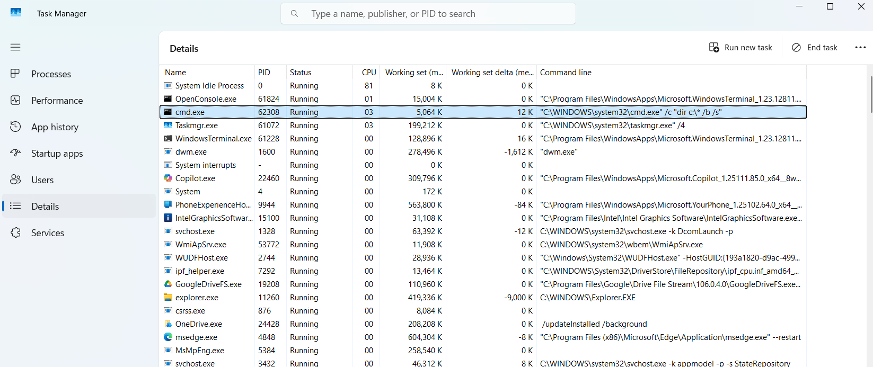Screen dimensions: 873x367
Task: Click the IntelGraphicsSoftware process icon
Action: [x=168, y=218]
